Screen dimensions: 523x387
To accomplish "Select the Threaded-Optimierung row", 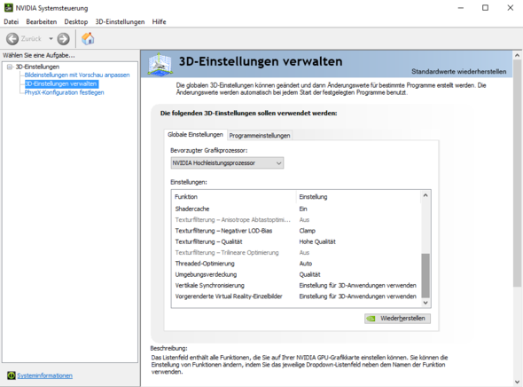I will pos(296,264).
